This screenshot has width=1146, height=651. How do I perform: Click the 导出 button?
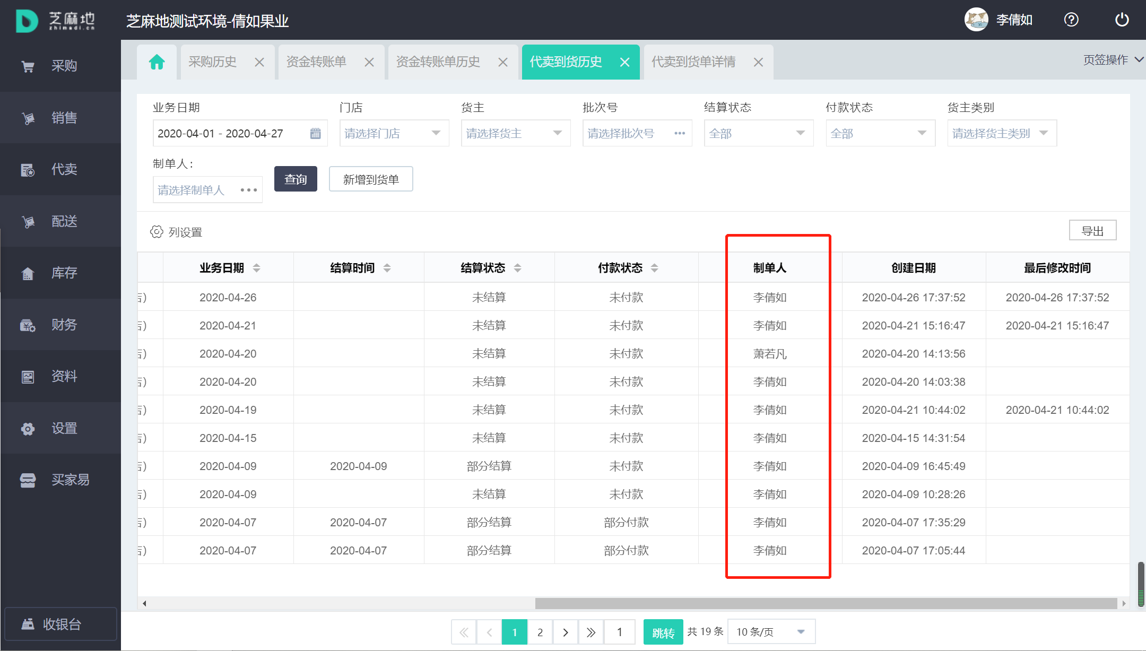pos(1093,231)
